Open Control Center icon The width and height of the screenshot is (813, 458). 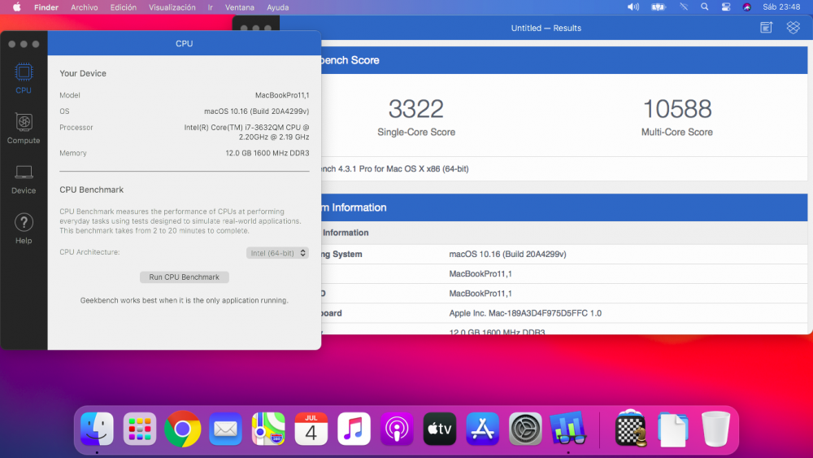[x=726, y=7]
